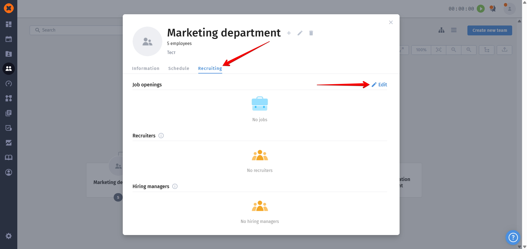This screenshot has width=527, height=249.
Task: Close the Marketing department dialog
Action: [x=391, y=22]
